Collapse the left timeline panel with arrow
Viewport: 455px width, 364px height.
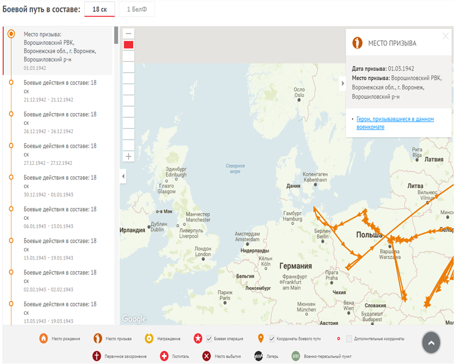pyautogui.click(x=123, y=177)
